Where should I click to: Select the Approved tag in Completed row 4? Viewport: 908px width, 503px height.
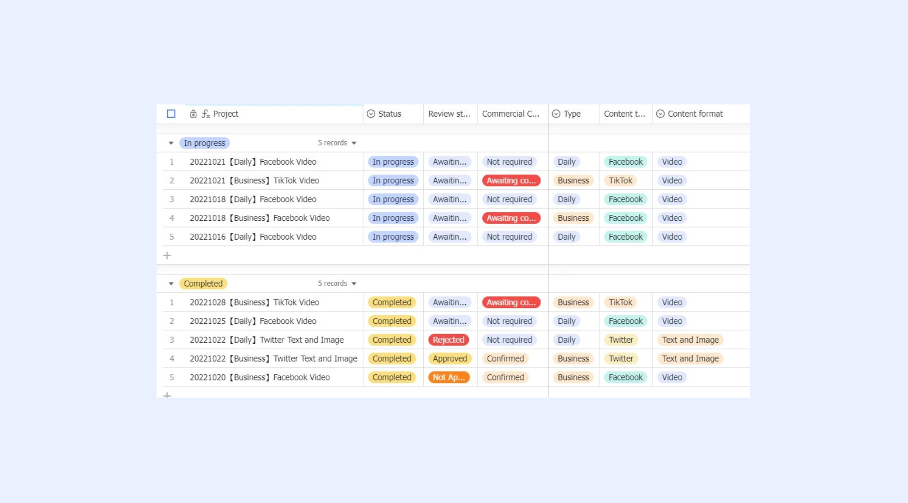click(x=450, y=359)
